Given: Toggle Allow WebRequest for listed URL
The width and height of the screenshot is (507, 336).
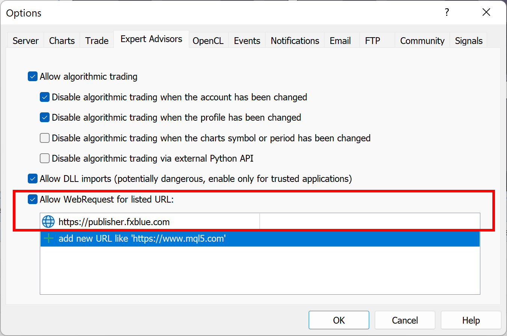Looking at the screenshot, I should pyautogui.click(x=33, y=200).
